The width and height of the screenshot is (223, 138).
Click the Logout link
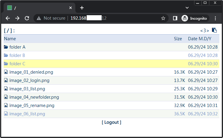(111, 122)
